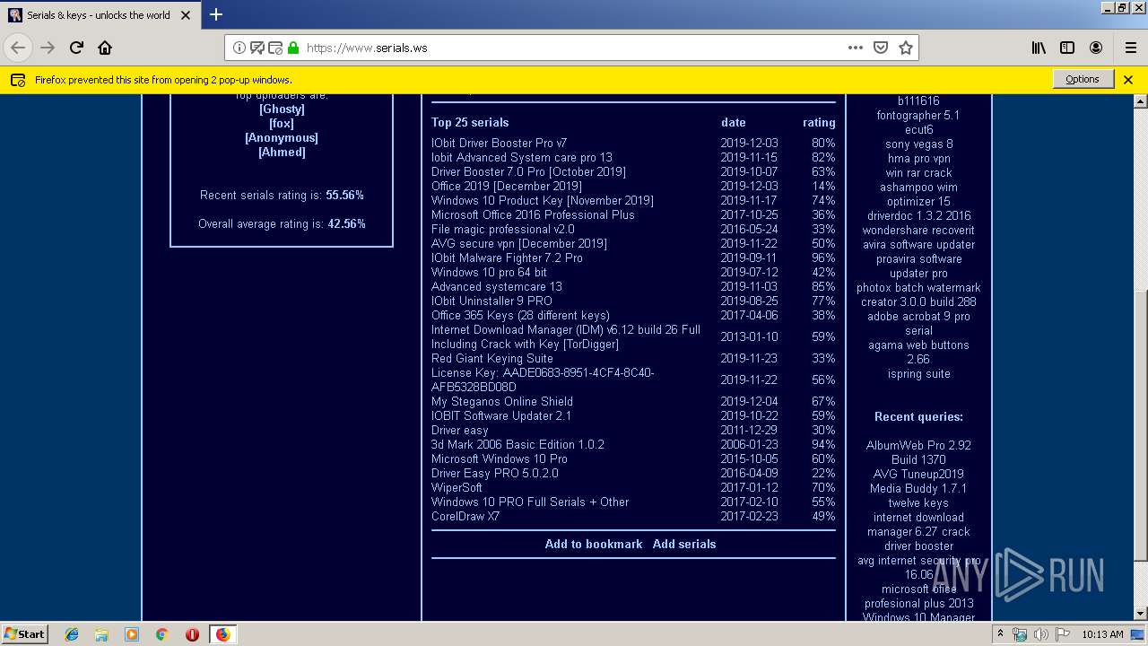Select the Serials & keys tab
Screen dimensions: 1148x646
[x=99, y=14]
